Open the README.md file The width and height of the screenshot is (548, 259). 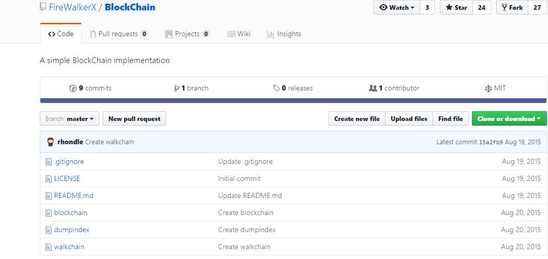tap(74, 195)
